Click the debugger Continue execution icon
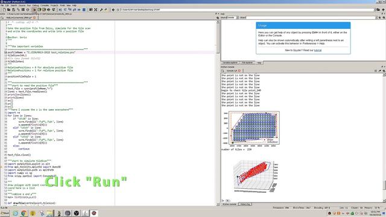The width and height of the screenshot is (386, 217). click(x=79, y=10)
